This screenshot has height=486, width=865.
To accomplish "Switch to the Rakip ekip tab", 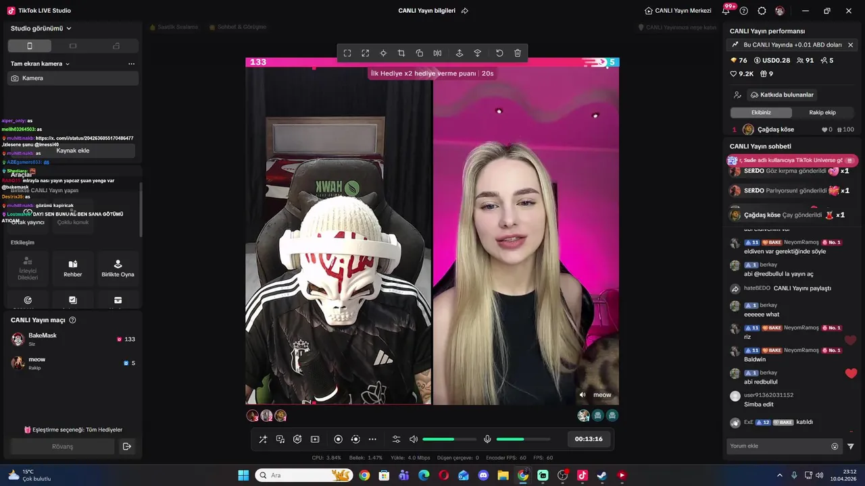I will pyautogui.click(x=822, y=113).
